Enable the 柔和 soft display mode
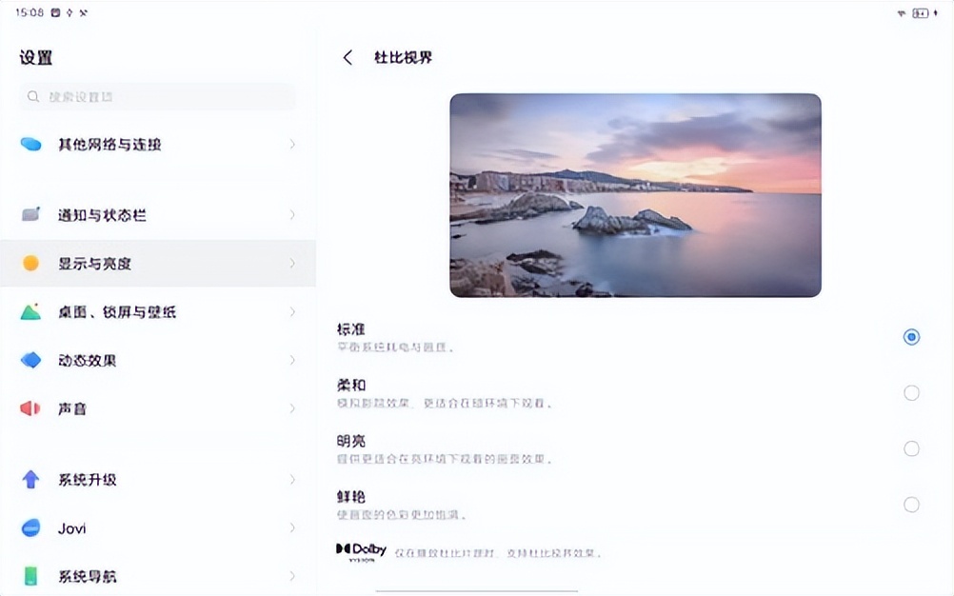Image resolution: width=954 pixels, height=596 pixels. (x=911, y=392)
